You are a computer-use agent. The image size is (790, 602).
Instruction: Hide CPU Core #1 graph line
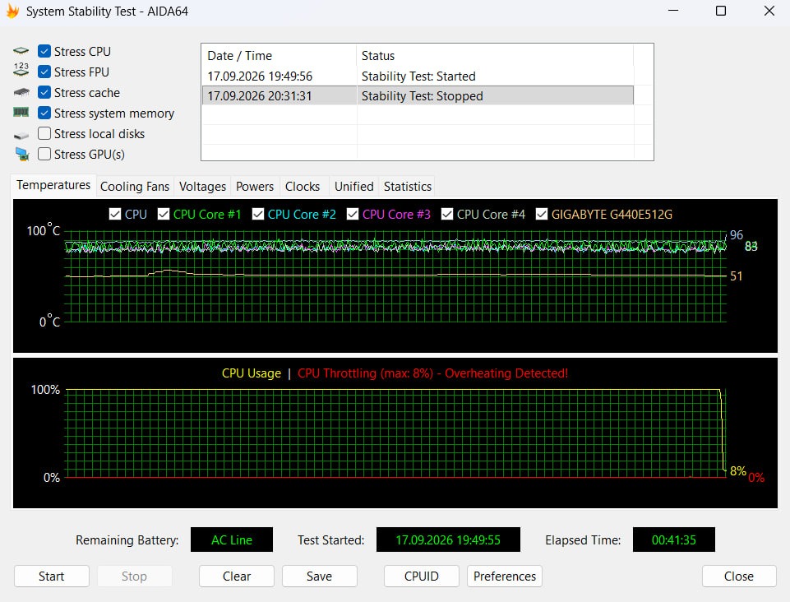pos(164,215)
